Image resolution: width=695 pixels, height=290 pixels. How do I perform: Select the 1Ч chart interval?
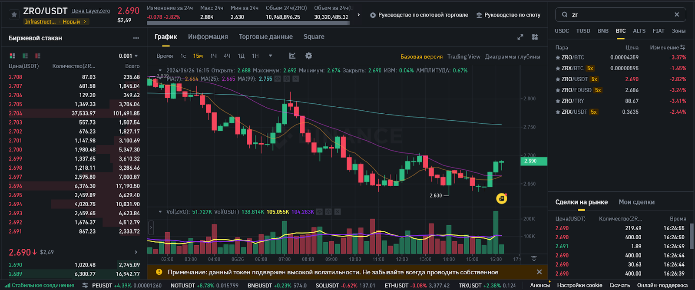tap(213, 56)
